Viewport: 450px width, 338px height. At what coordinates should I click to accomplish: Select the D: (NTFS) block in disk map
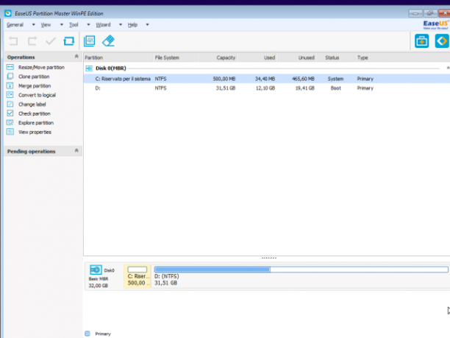(301, 276)
